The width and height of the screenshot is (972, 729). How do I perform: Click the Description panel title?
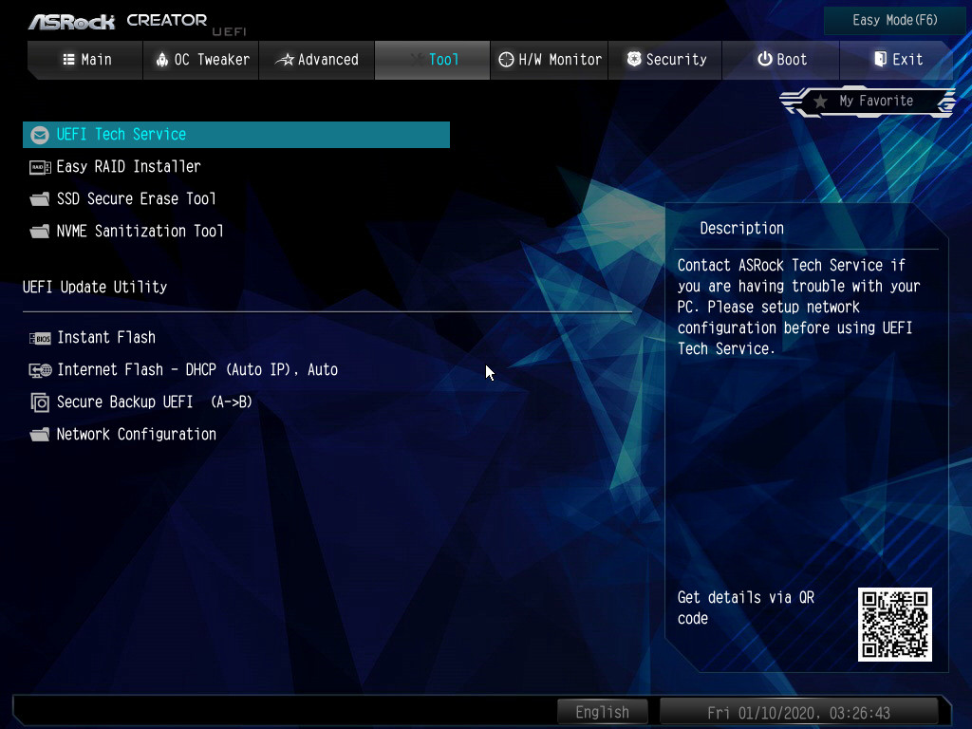point(741,229)
